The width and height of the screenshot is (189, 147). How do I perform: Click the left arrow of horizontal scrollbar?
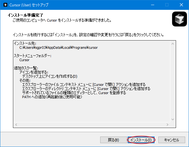click(x=16, y=125)
